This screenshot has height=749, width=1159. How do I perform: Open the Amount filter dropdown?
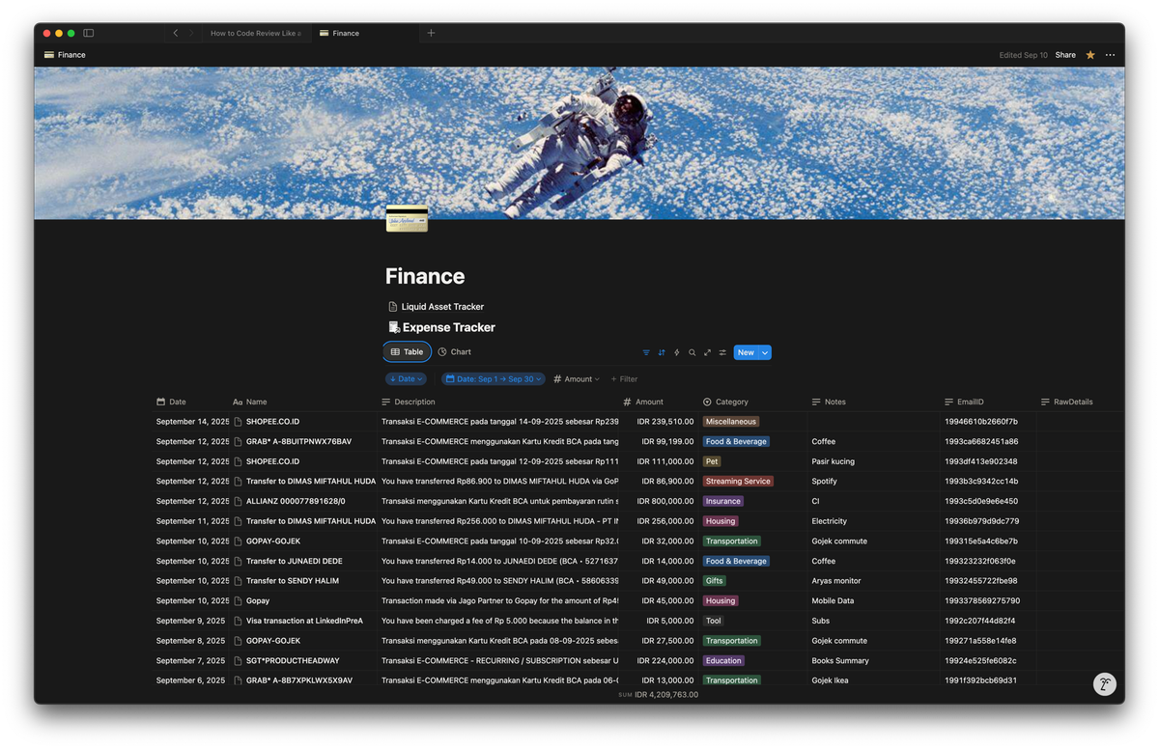click(x=577, y=378)
